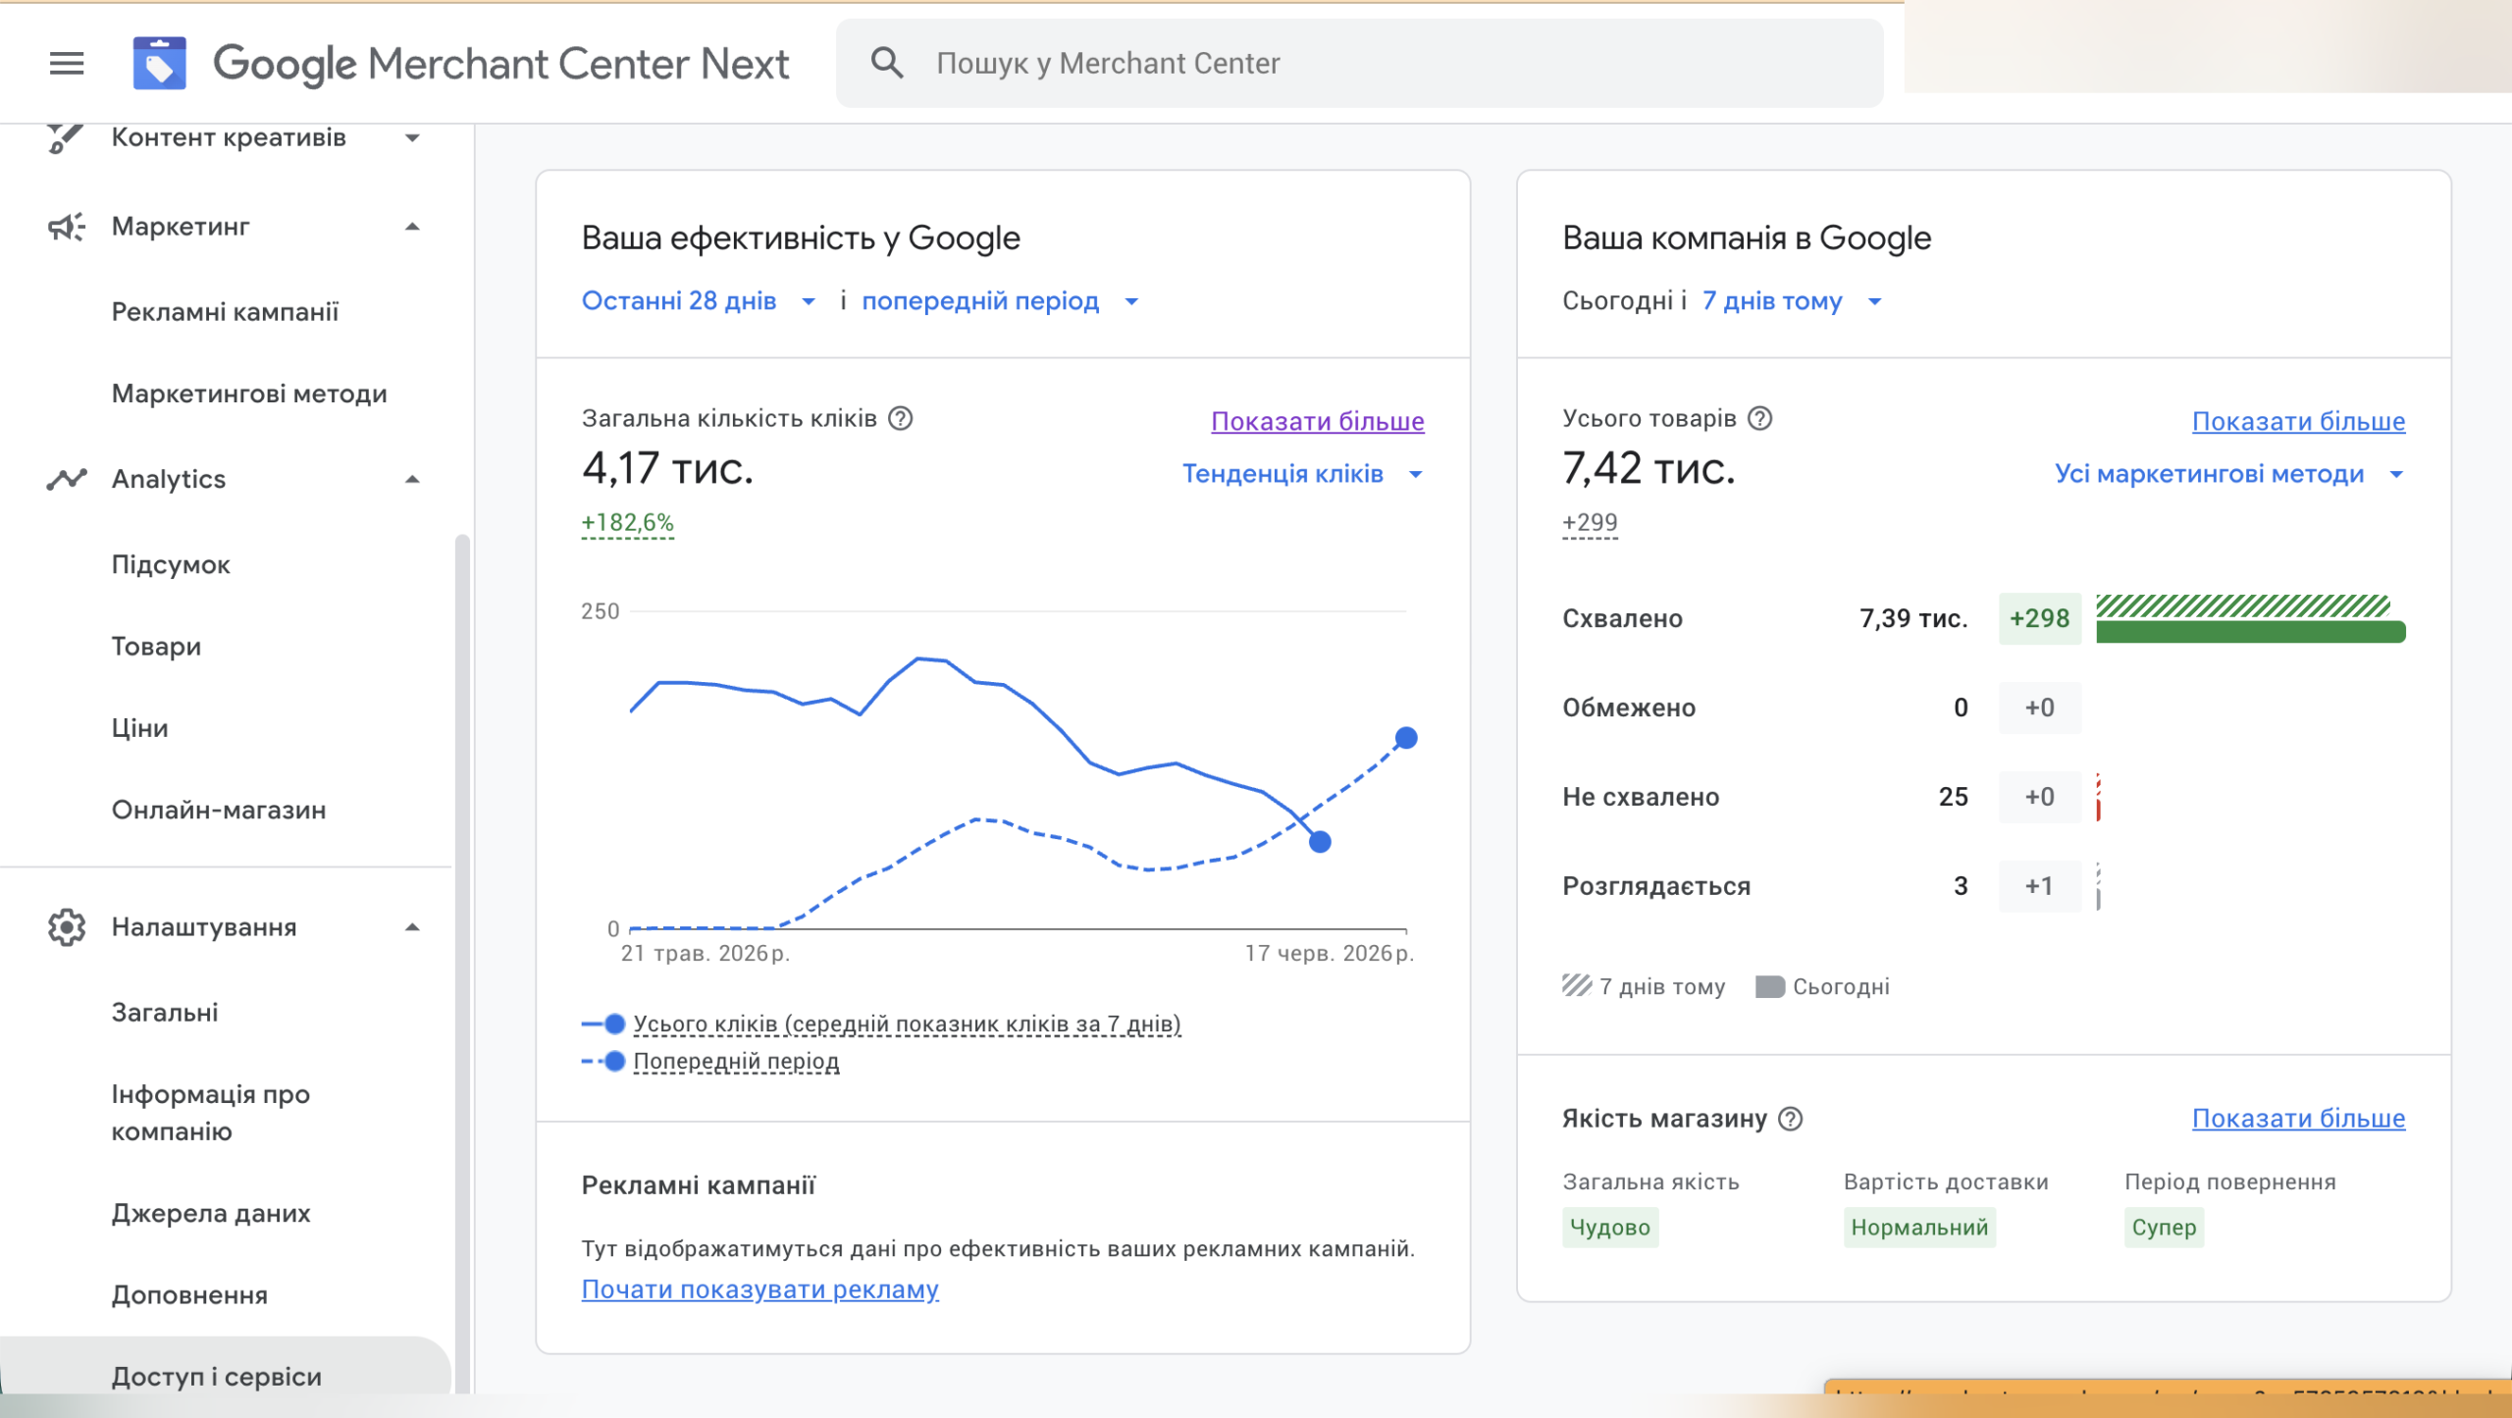Click the +298 approved badge
Viewport: 2512px width, 1418px height.
[2039, 618]
